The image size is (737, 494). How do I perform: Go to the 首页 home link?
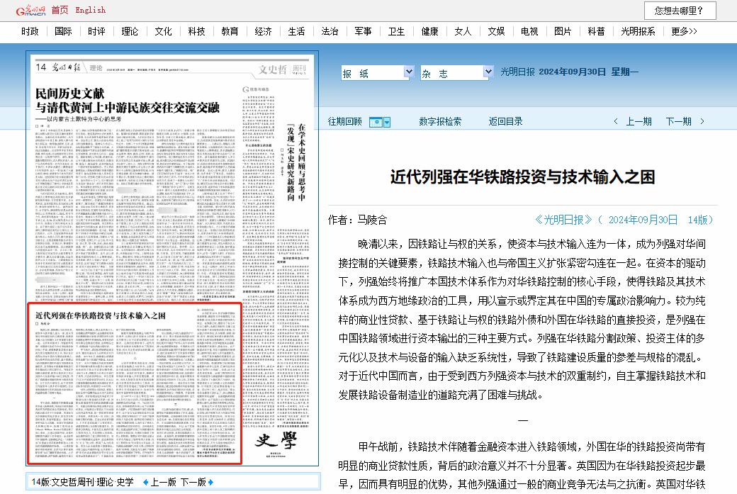[60, 10]
